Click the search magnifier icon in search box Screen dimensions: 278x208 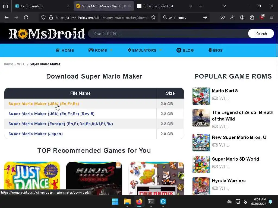click(x=165, y=17)
